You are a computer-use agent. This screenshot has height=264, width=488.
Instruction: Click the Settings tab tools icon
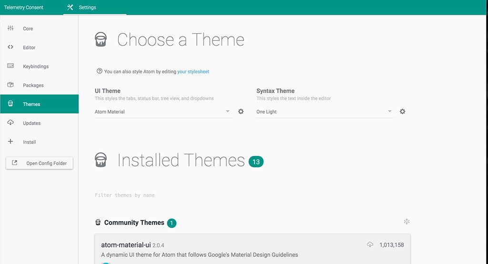click(71, 7)
